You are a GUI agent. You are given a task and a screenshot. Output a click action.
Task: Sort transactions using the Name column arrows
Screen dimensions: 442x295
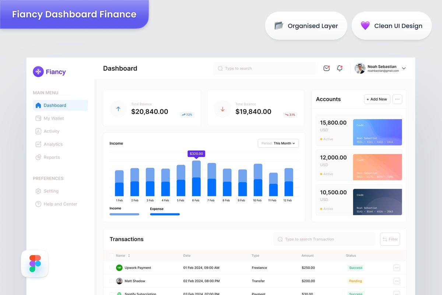coord(129,256)
